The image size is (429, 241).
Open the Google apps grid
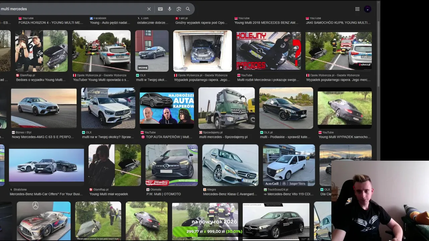point(357,9)
